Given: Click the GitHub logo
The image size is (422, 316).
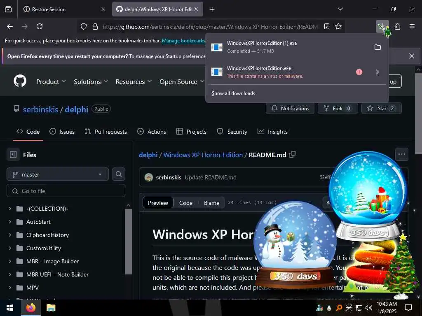Looking at the screenshot, I should pos(20,81).
